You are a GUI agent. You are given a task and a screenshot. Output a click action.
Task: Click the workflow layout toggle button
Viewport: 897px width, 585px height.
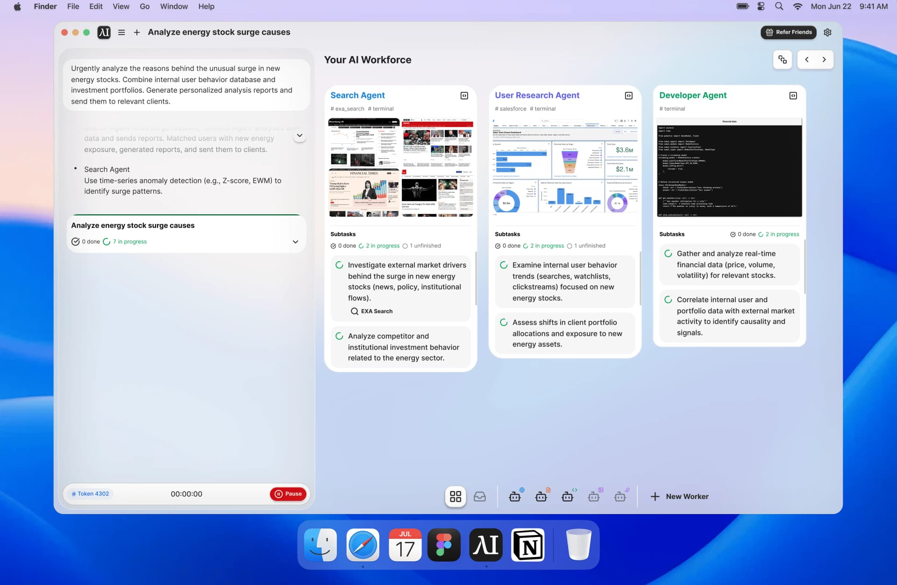(783, 60)
